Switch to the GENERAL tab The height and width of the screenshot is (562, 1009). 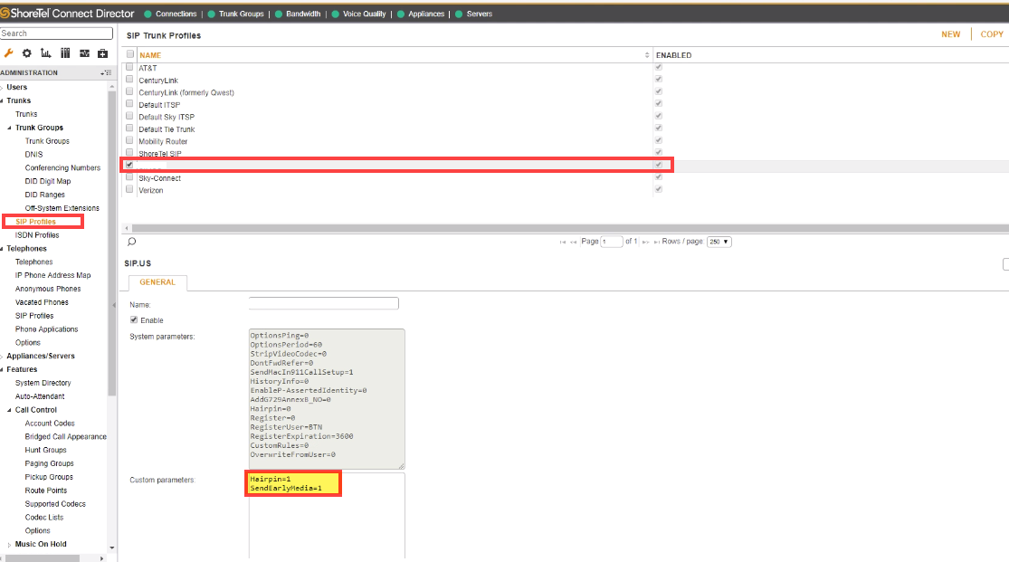pyautogui.click(x=157, y=282)
